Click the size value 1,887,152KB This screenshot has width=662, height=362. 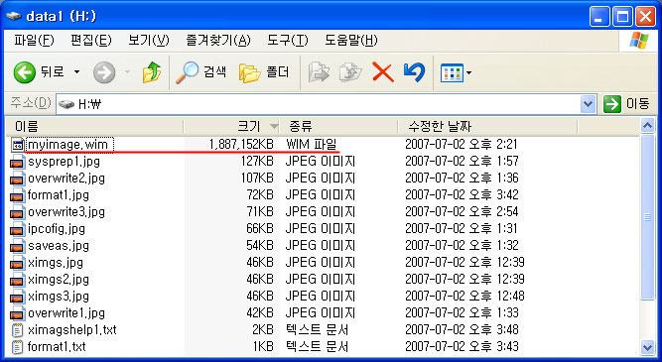coord(241,145)
